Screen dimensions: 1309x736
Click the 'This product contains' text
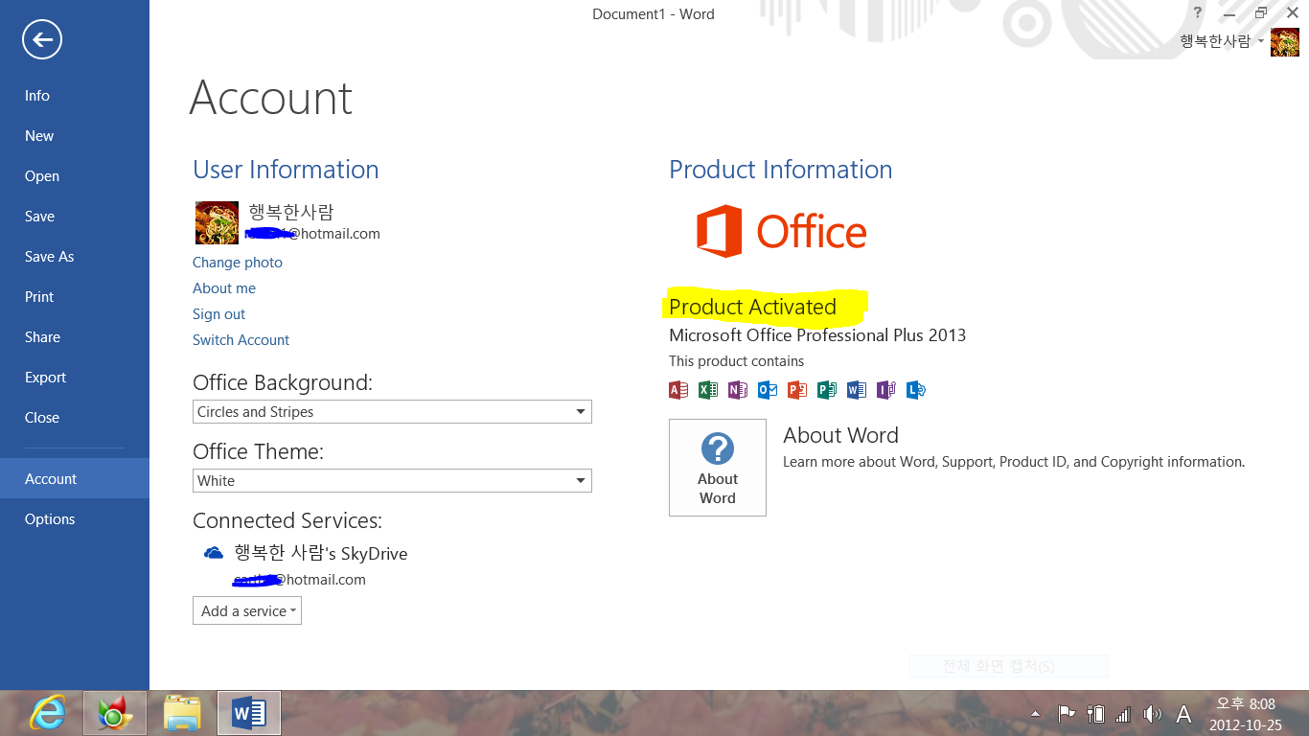pyautogui.click(x=736, y=361)
